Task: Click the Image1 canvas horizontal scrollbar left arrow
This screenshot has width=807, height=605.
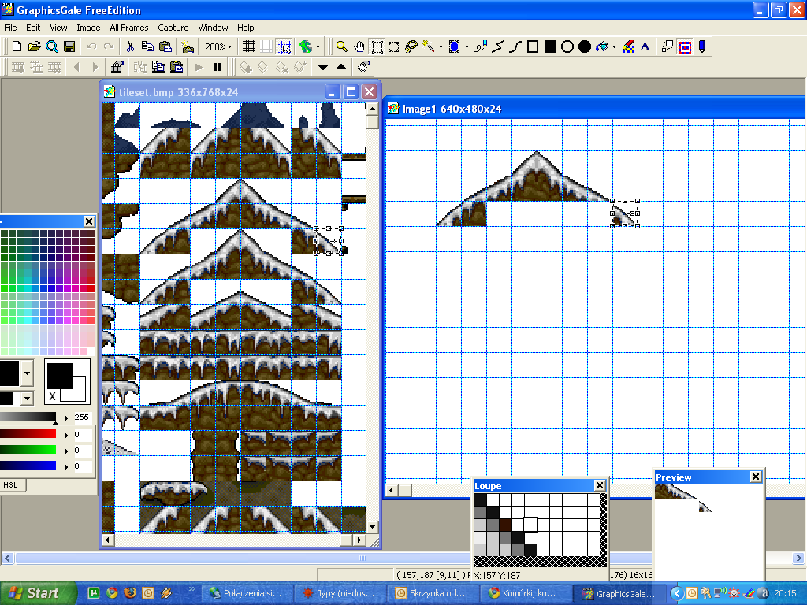Action: coord(392,491)
